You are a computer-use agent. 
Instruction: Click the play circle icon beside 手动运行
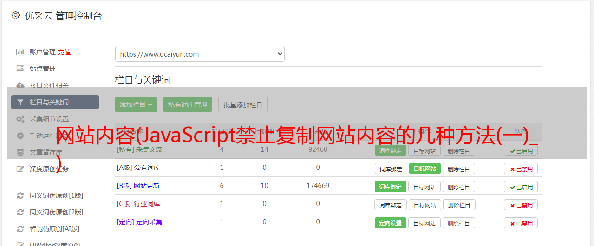pyautogui.click(x=20, y=136)
